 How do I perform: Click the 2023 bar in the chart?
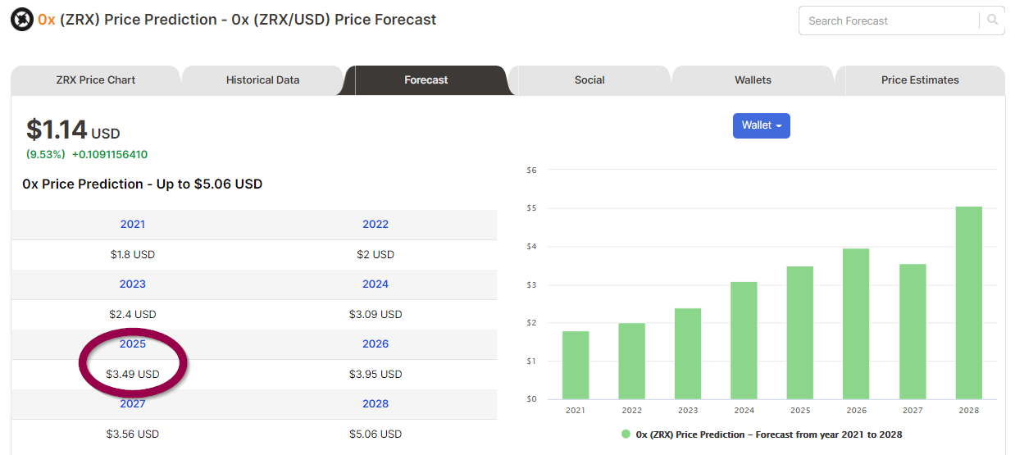[x=688, y=353]
